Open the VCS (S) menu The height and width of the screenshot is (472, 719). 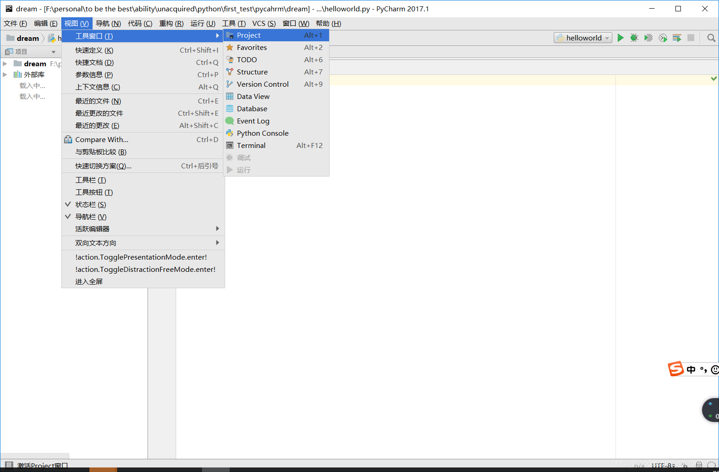264,24
